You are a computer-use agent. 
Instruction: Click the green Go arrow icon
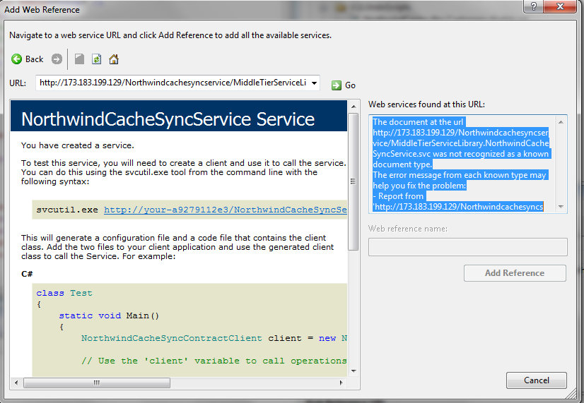[x=337, y=85]
